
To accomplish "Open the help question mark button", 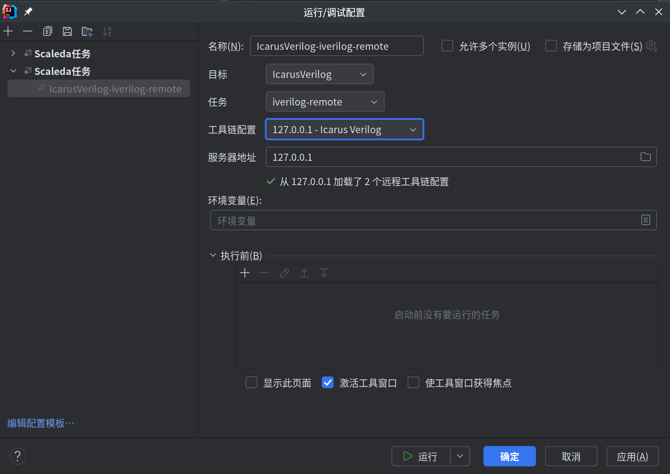I will tap(18, 456).
